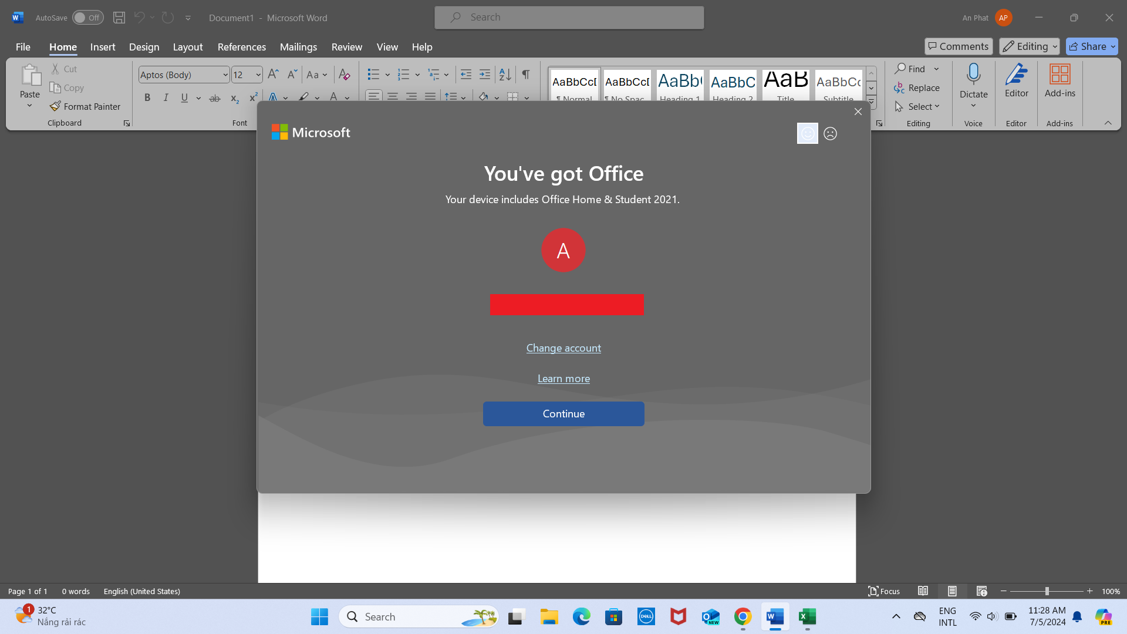Viewport: 1127px width, 634px height.
Task: Open the Editor pane
Action: pyautogui.click(x=1016, y=82)
